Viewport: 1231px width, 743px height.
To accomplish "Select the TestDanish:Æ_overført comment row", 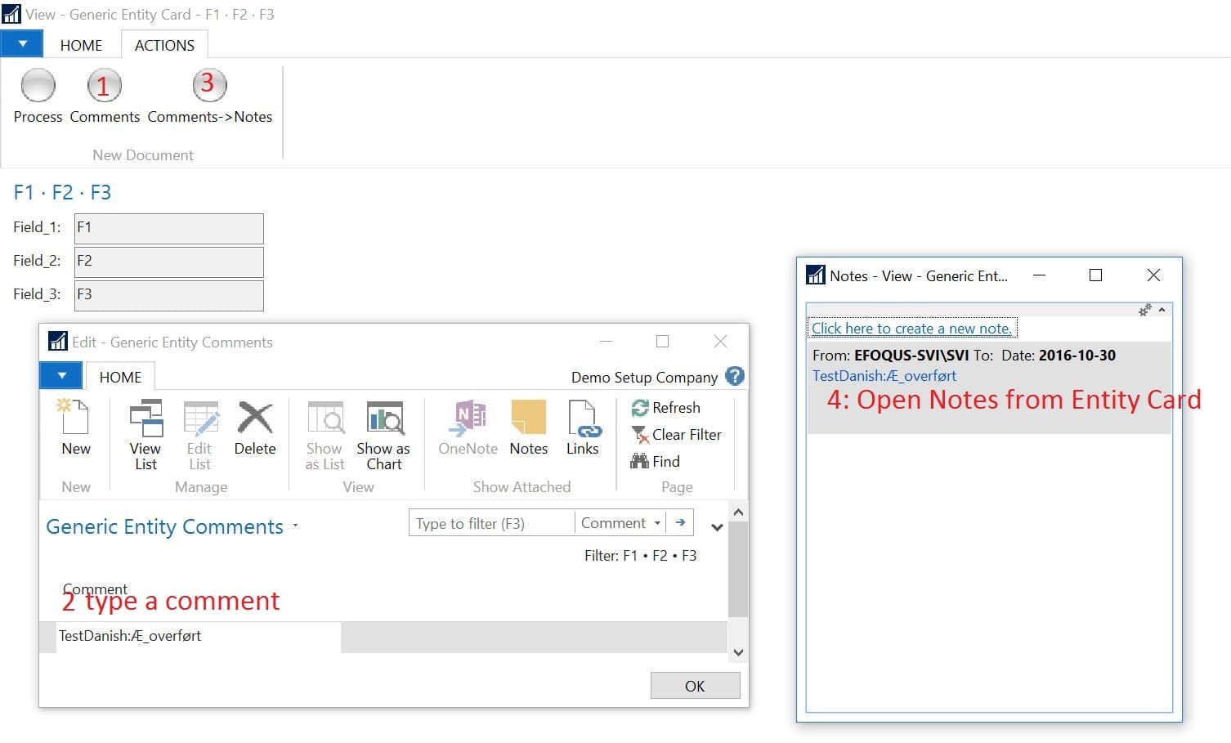I will [383, 636].
